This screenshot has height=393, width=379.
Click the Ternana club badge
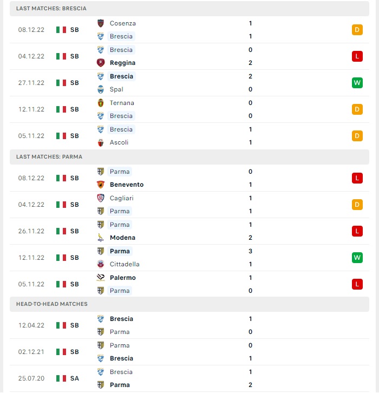click(101, 103)
